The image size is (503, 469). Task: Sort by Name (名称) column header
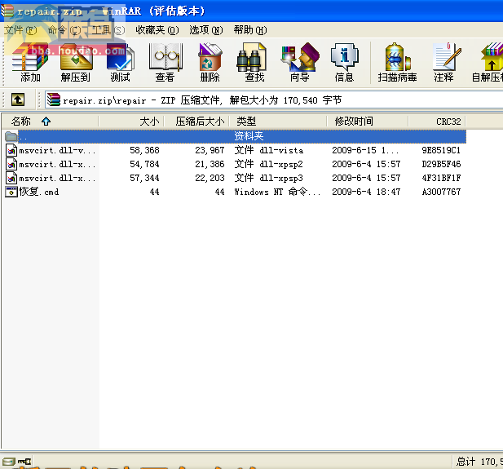(x=50, y=122)
